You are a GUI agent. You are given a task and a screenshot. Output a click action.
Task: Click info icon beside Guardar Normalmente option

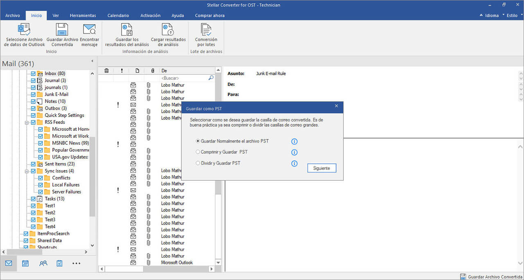[x=294, y=141]
